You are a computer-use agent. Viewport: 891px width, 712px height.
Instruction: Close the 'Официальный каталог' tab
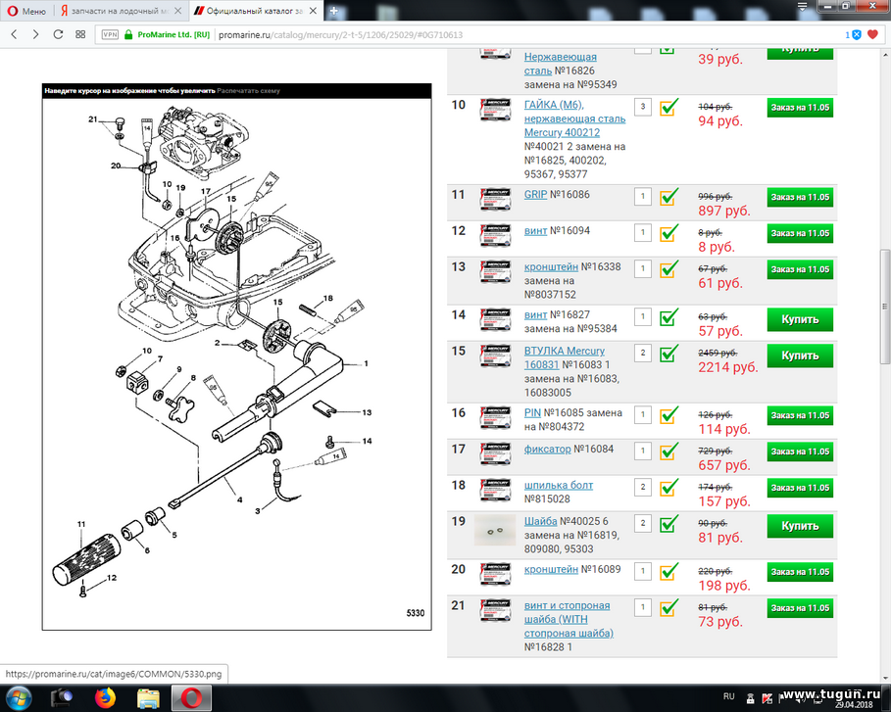click(313, 11)
